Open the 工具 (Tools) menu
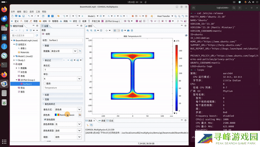This screenshot has width=260, height=147. click(38, 12)
